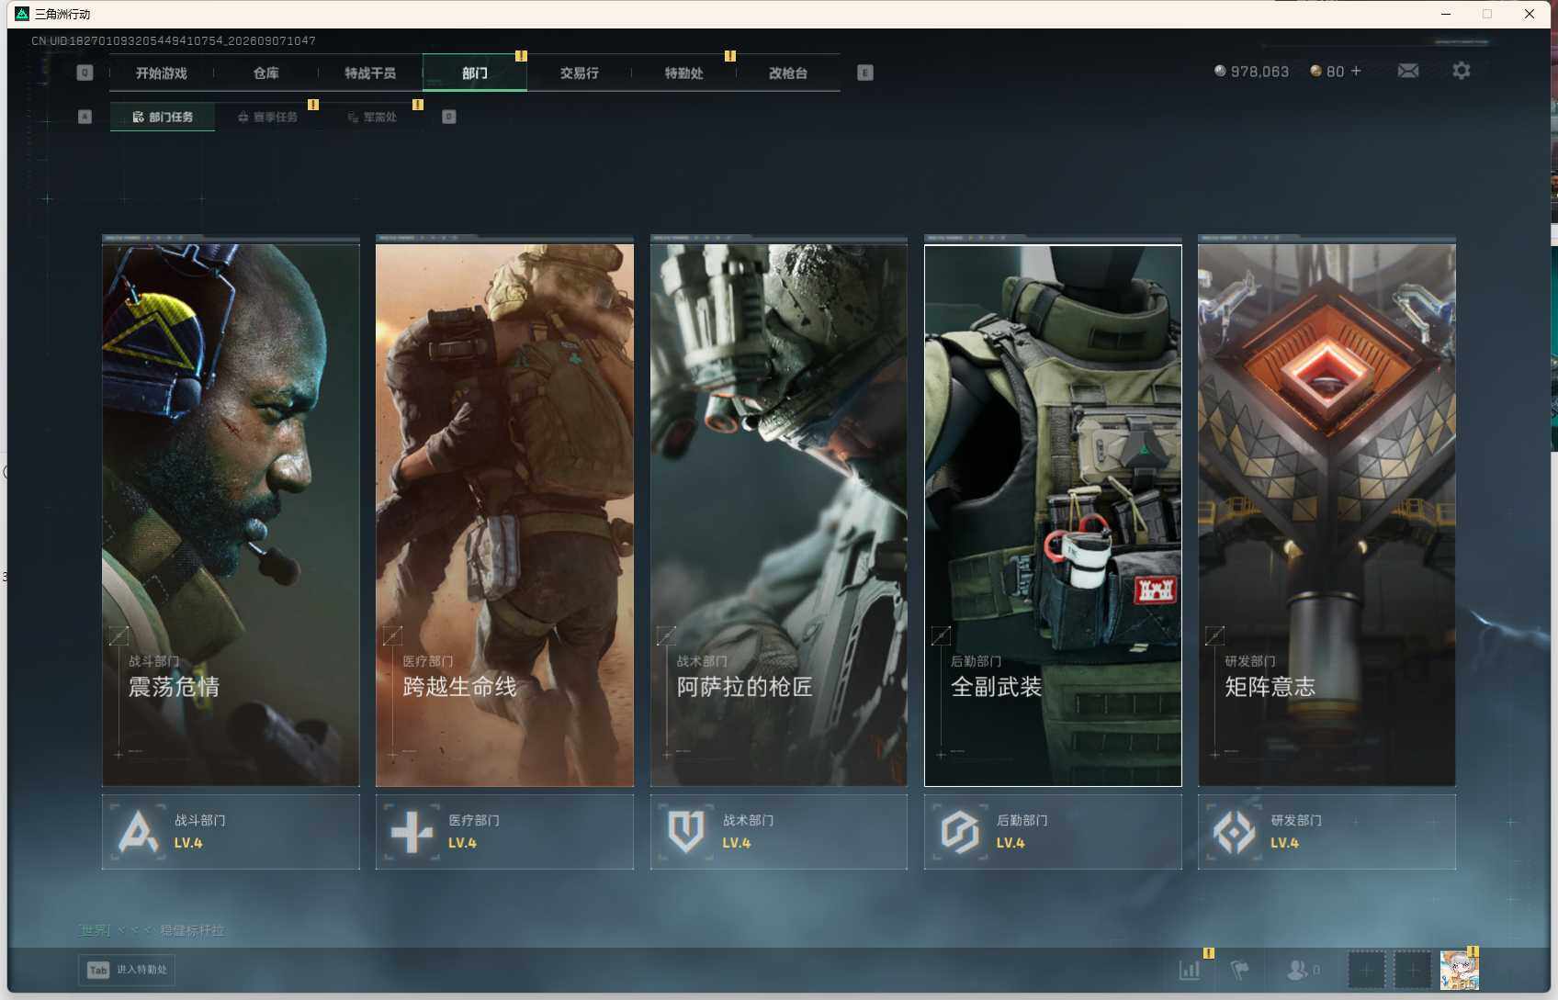The height and width of the screenshot is (1000, 1558).
Task: Open the mail envelope icon
Action: [1407, 71]
